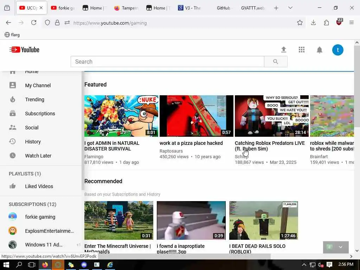
Task: Click the browser address bar URL
Action: click(x=110, y=23)
